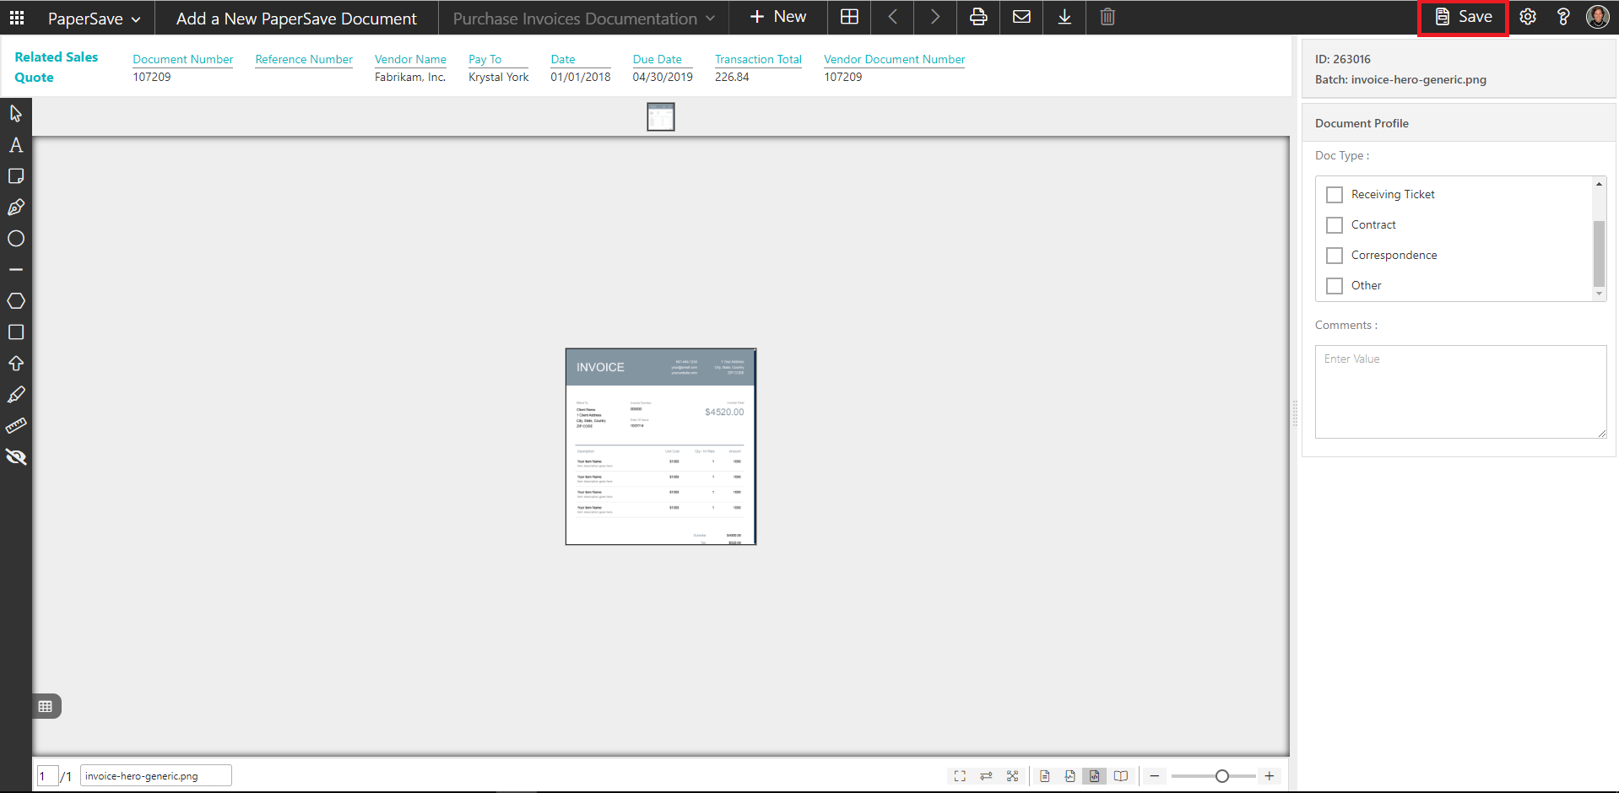Select the polygon annotation tool

16,301
